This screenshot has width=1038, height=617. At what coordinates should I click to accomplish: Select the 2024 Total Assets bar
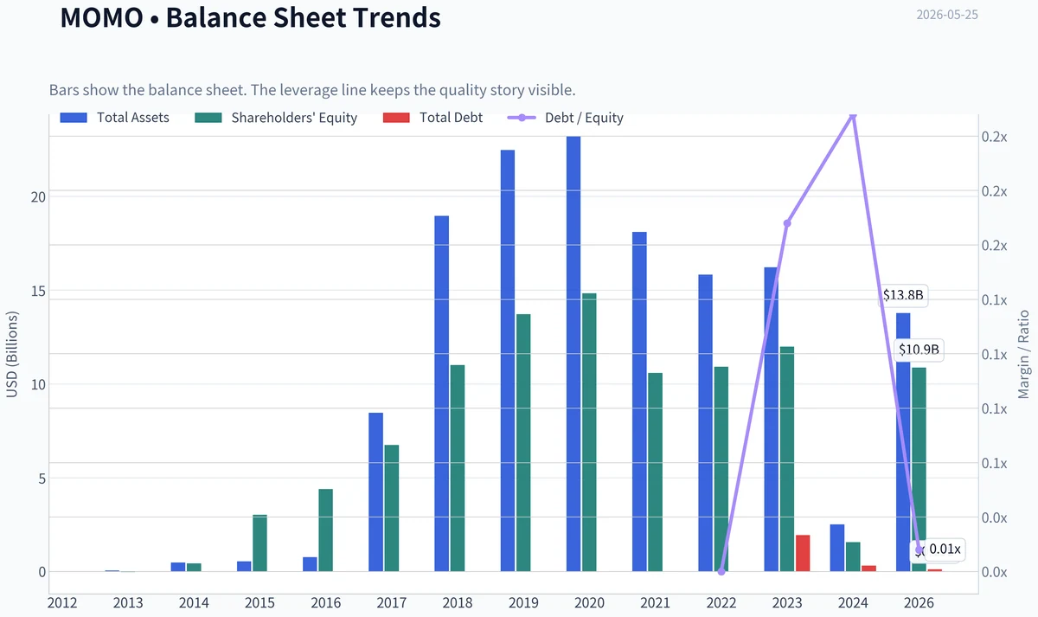coord(836,548)
